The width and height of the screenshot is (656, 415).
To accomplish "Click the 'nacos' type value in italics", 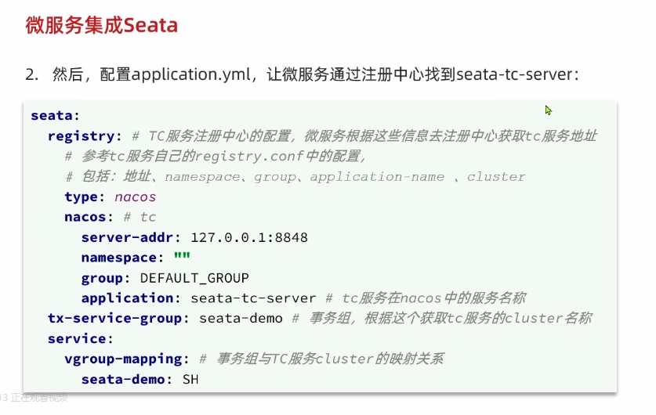I will (135, 197).
